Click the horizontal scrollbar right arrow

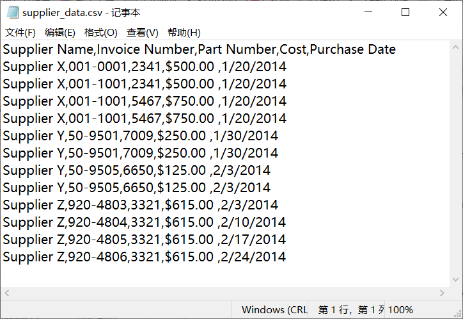click(442, 293)
